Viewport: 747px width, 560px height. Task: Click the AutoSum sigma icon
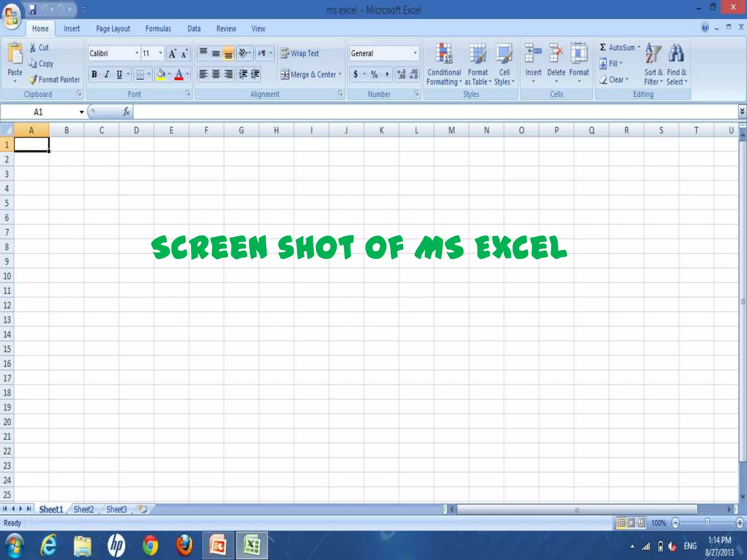click(603, 47)
